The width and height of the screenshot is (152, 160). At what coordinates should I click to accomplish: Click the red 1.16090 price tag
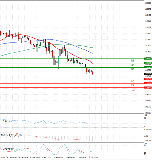click(x=148, y=83)
